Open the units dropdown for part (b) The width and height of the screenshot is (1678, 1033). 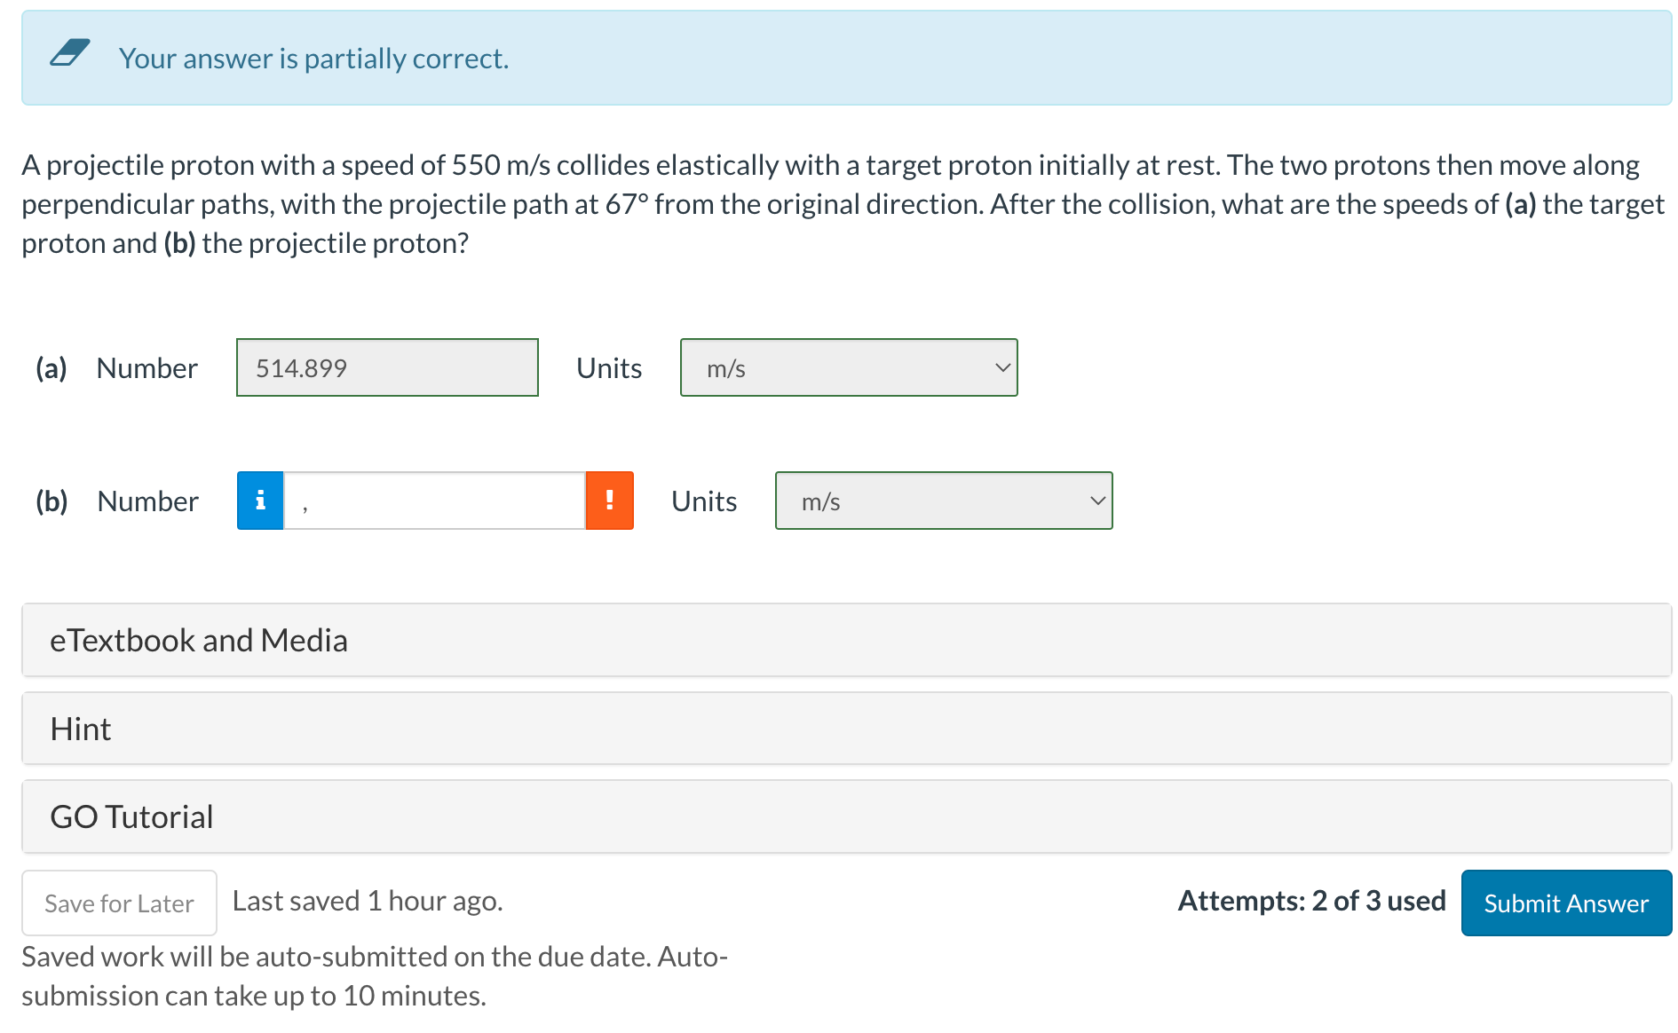tap(944, 501)
